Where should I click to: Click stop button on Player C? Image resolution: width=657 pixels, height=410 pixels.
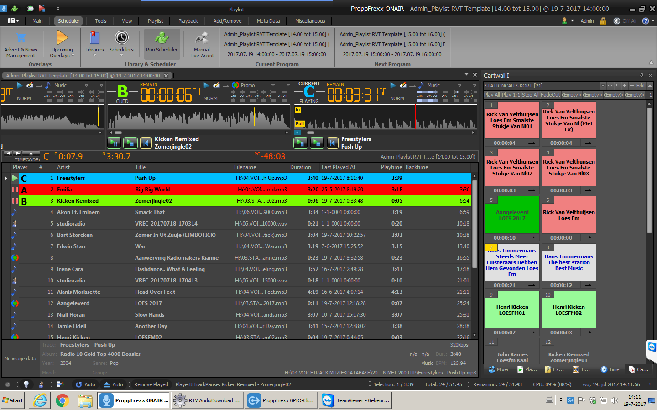(317, 143)
